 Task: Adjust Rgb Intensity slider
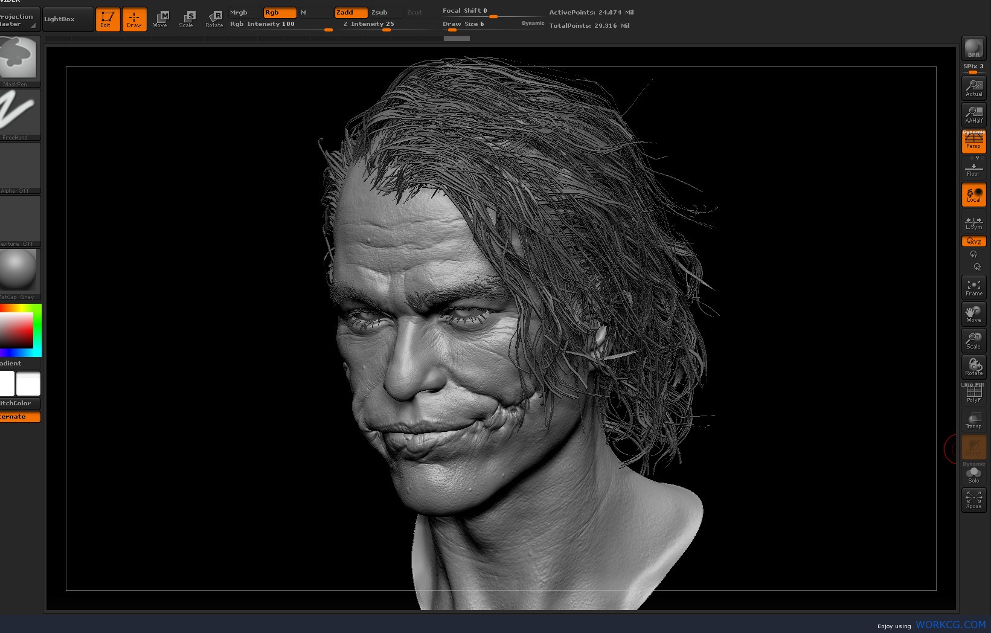(x=281, y=25)
